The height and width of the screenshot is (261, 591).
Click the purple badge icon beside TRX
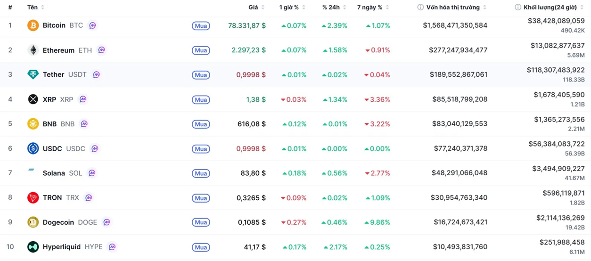pyautogui.click(x=89, y=198)
